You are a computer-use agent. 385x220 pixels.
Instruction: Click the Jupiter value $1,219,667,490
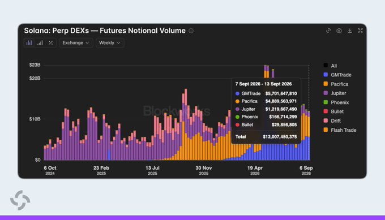pos(281,109)
